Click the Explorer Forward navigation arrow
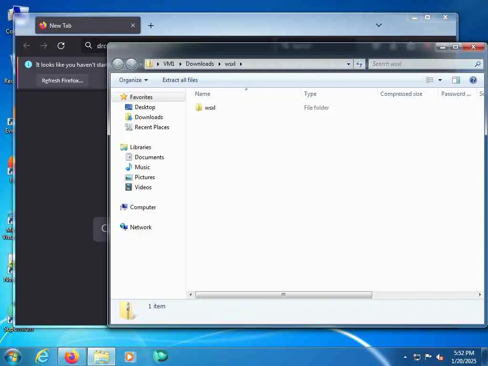The height and width of the screenshot is (366, 488). (131, 64)
